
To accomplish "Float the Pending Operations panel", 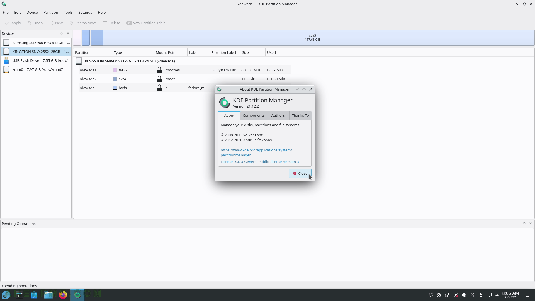I will pos(524,223).
